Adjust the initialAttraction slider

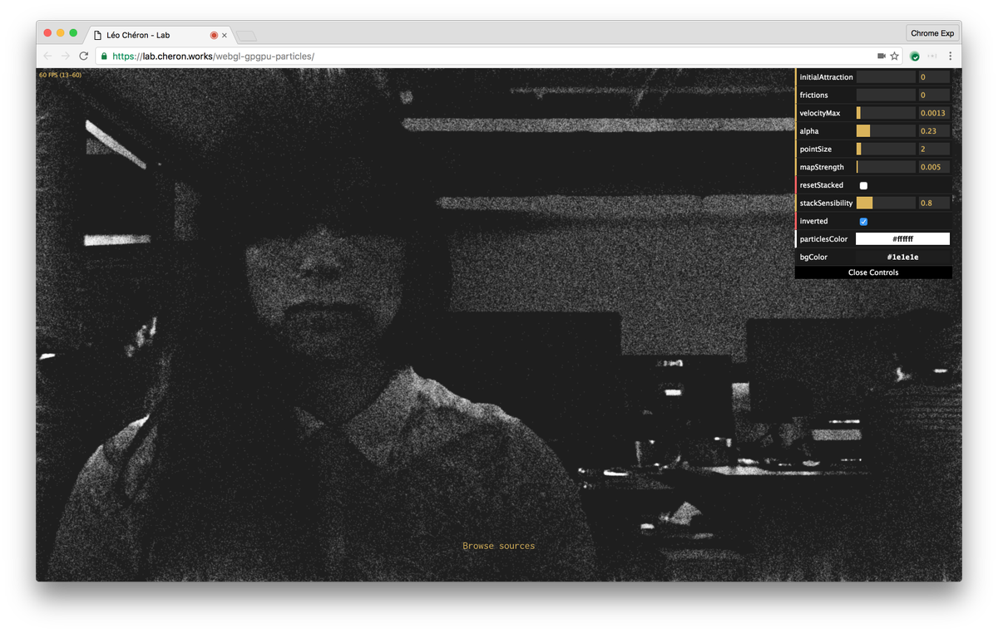(886, 77)
